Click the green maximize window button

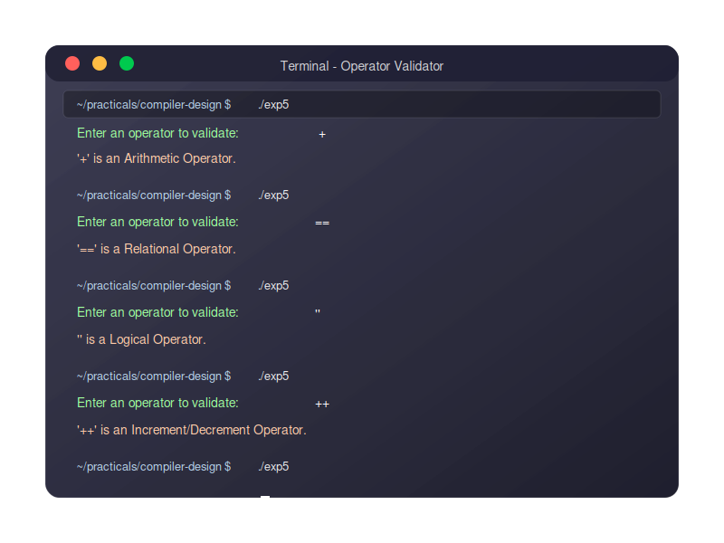127,63
